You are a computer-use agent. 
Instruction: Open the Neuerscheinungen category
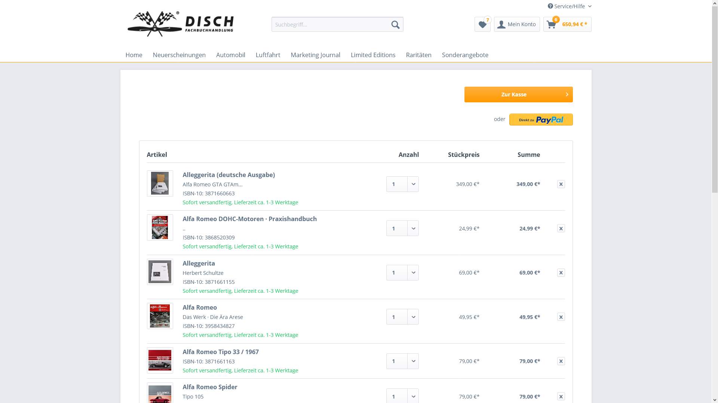(x=179, y=55)
